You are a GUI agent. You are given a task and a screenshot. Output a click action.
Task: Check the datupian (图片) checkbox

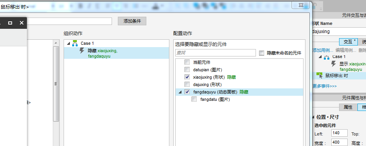tap(187, 70)
